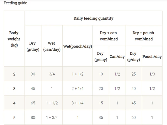The width and height of the screenshot is (167, 125).
Task: Click the 'Feeding guide' heading text
Action: pos(15,3)
